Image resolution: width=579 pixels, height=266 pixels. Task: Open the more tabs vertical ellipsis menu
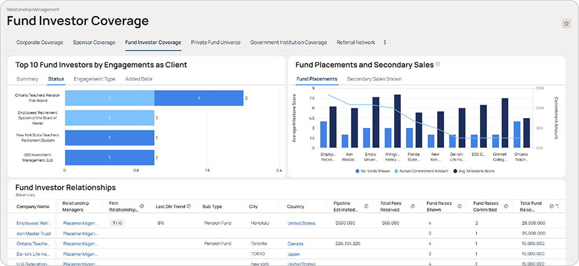coord(385,42)
